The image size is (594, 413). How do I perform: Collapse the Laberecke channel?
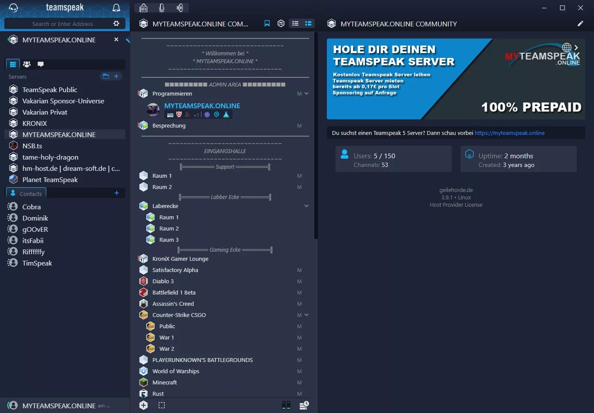click(307, 206)
